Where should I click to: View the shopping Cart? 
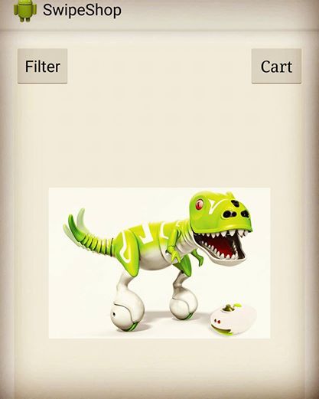coord(276,66)
